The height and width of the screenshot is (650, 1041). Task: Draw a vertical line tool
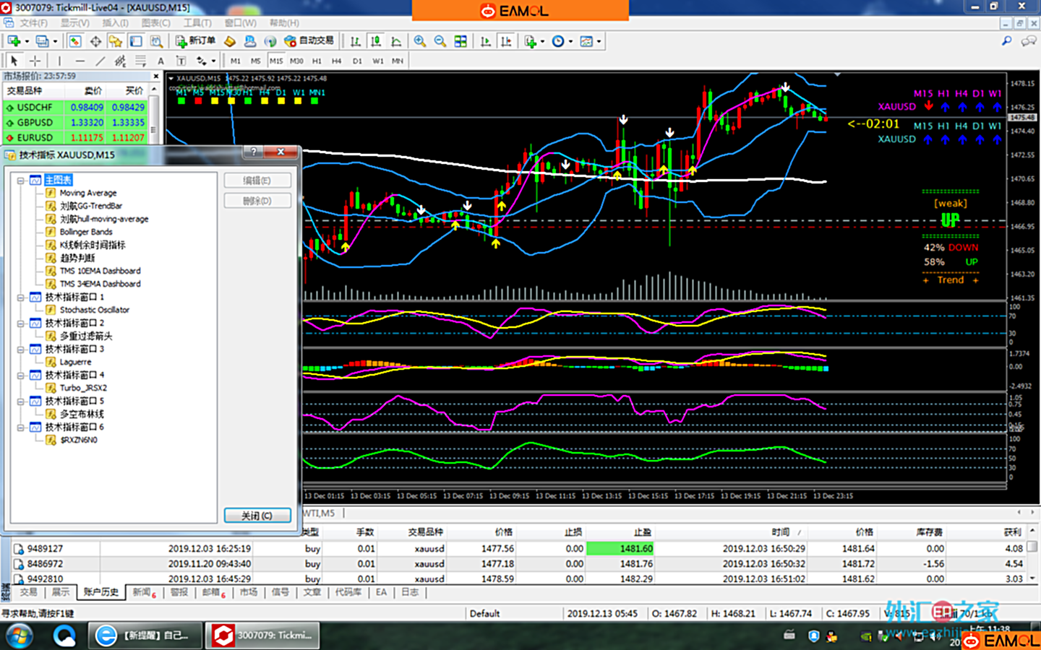coord(59,61)
